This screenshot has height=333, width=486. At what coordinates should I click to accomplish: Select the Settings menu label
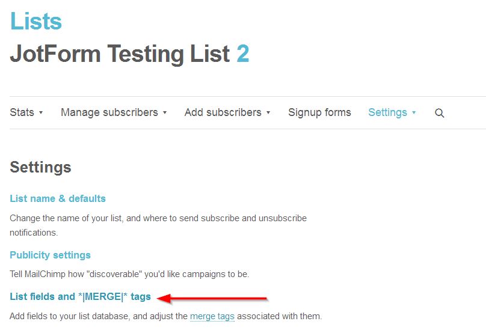point(387,112)
